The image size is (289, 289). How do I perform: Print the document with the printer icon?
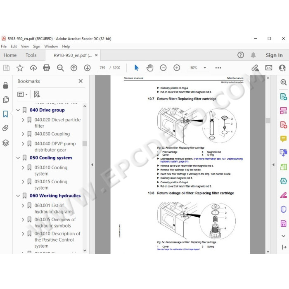click(x=47, y=68)
